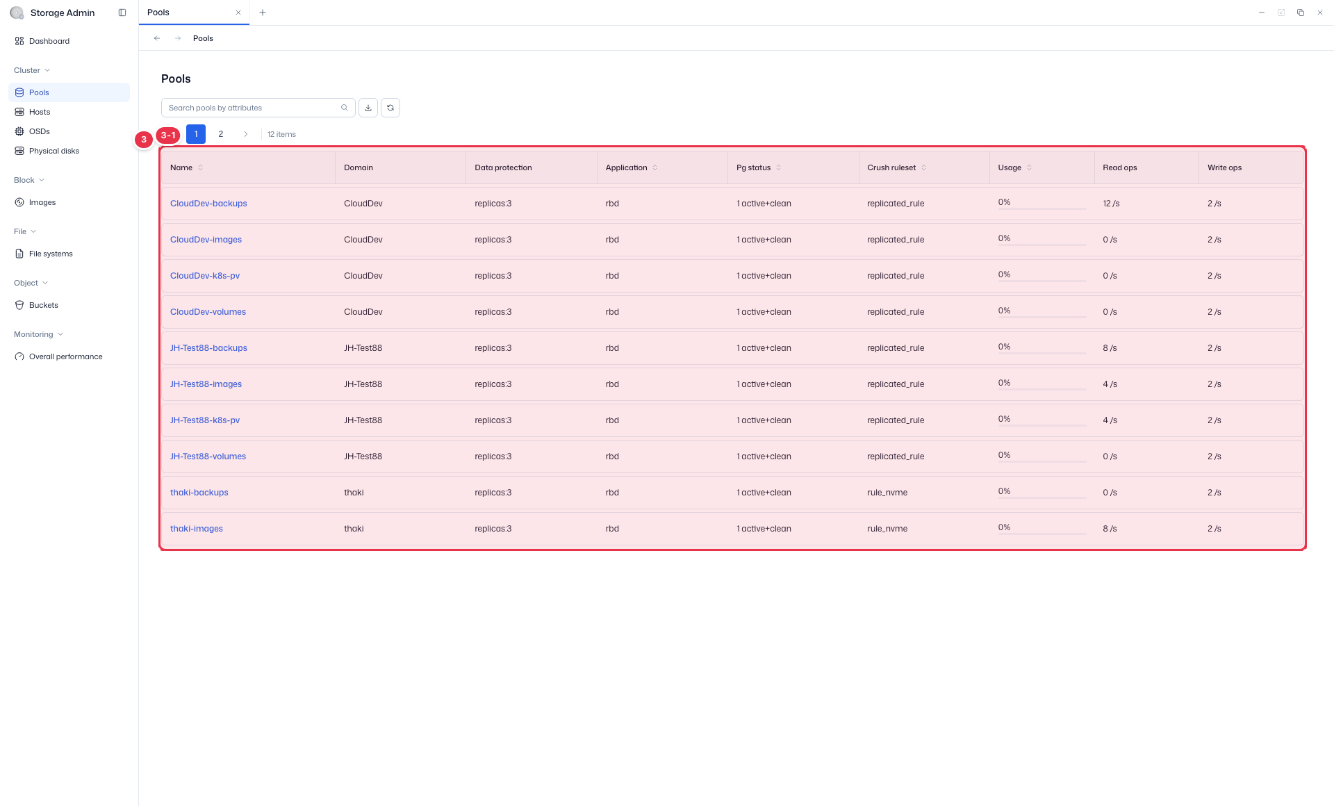1334x806 pixels.
Task: Open CloudDev-k8s-pv pool details
Action: (x=205, y=276)
